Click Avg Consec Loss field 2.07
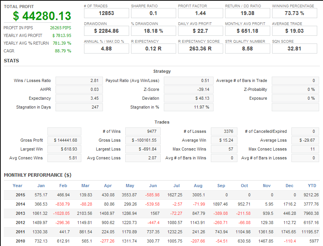Image resolution: width=323 pixels, height=246 pixels. point(143,158)
